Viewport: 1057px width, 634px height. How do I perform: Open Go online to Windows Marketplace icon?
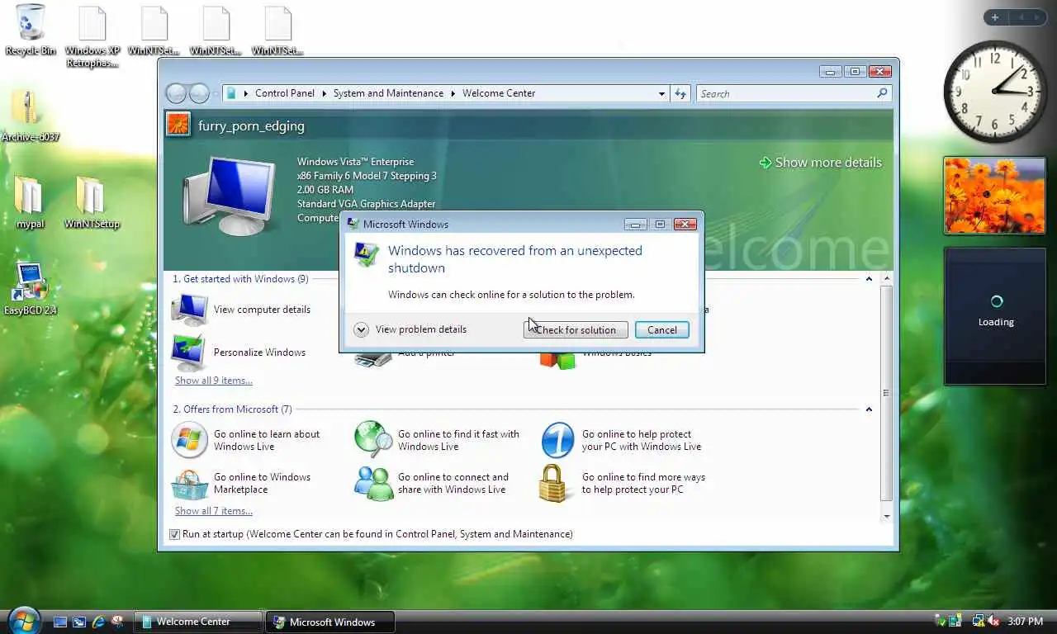(x=189, y=483)
